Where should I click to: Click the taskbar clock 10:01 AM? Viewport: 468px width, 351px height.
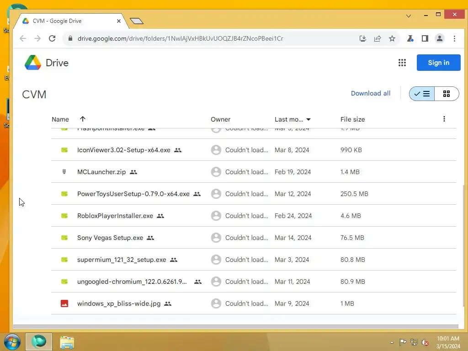point(448,339)
